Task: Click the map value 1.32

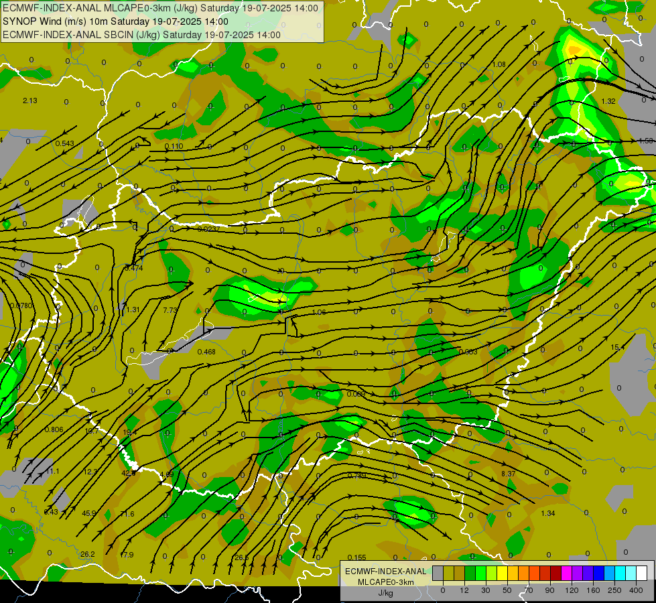Action: [x=608, y=101]
